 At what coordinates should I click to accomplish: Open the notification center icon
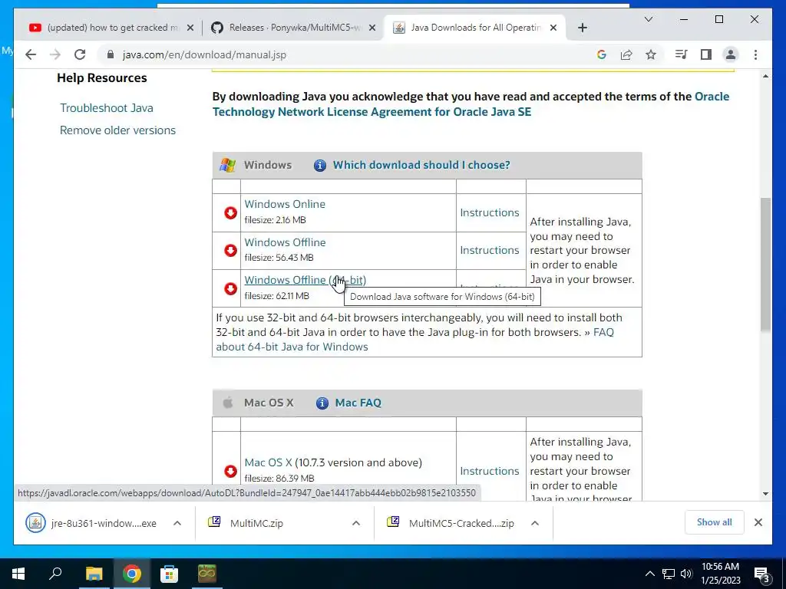[762, 574]
